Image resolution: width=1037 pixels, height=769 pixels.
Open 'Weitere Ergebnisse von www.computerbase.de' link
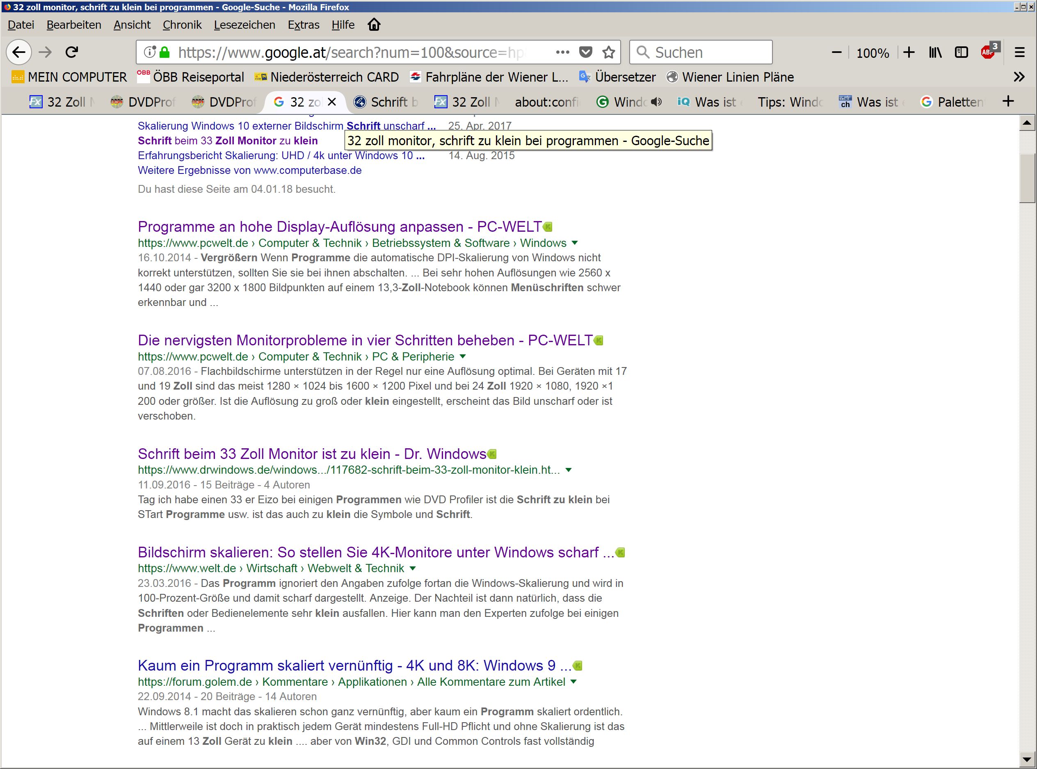[x=249, y=170]
